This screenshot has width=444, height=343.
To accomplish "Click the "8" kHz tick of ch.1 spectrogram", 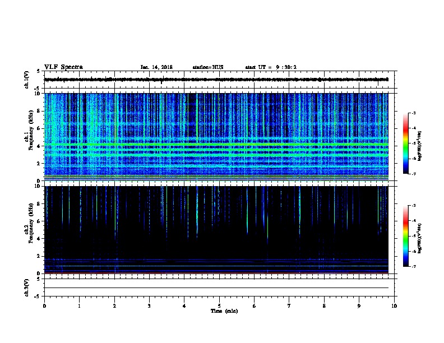I will click(x=39, y=111).
